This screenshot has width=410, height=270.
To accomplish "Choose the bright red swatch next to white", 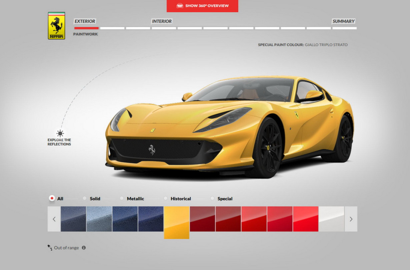I will point(306,219).
